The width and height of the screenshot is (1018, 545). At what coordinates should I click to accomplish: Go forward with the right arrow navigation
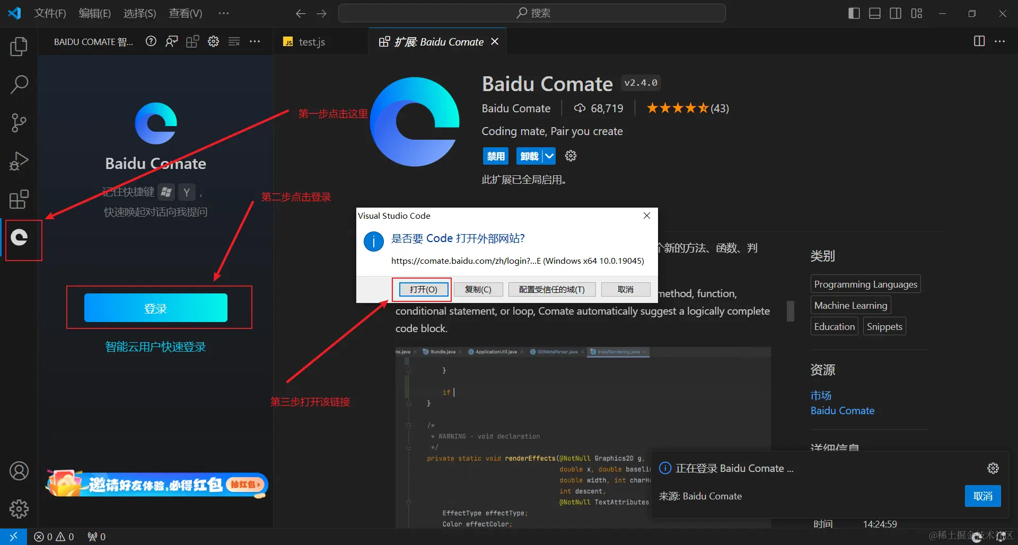pyautogui.click(x=321, y=13)
